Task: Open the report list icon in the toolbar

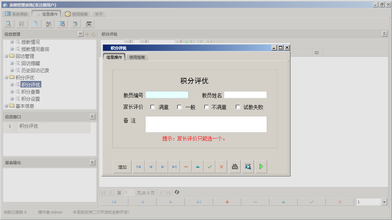Action: (x=21, y=23)
